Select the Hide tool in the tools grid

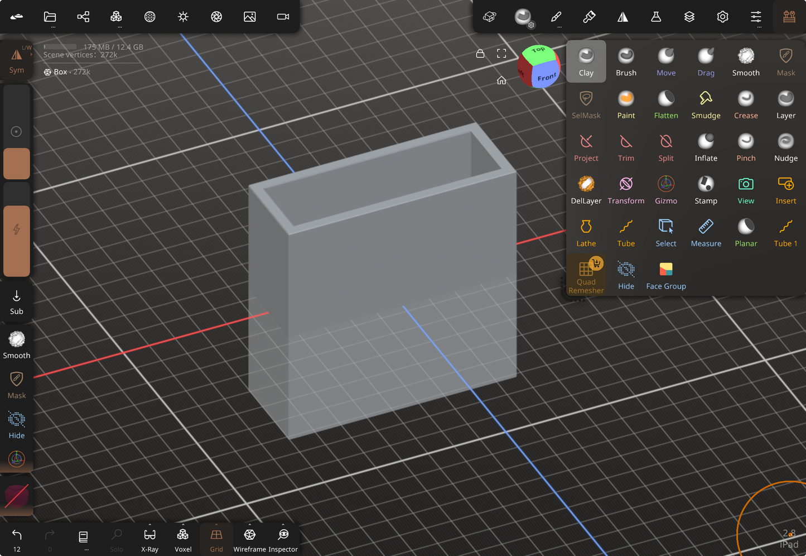coord(626,275)
